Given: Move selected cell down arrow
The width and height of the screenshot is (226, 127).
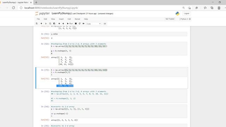Looking at the screenshot, I should [63, 24].
